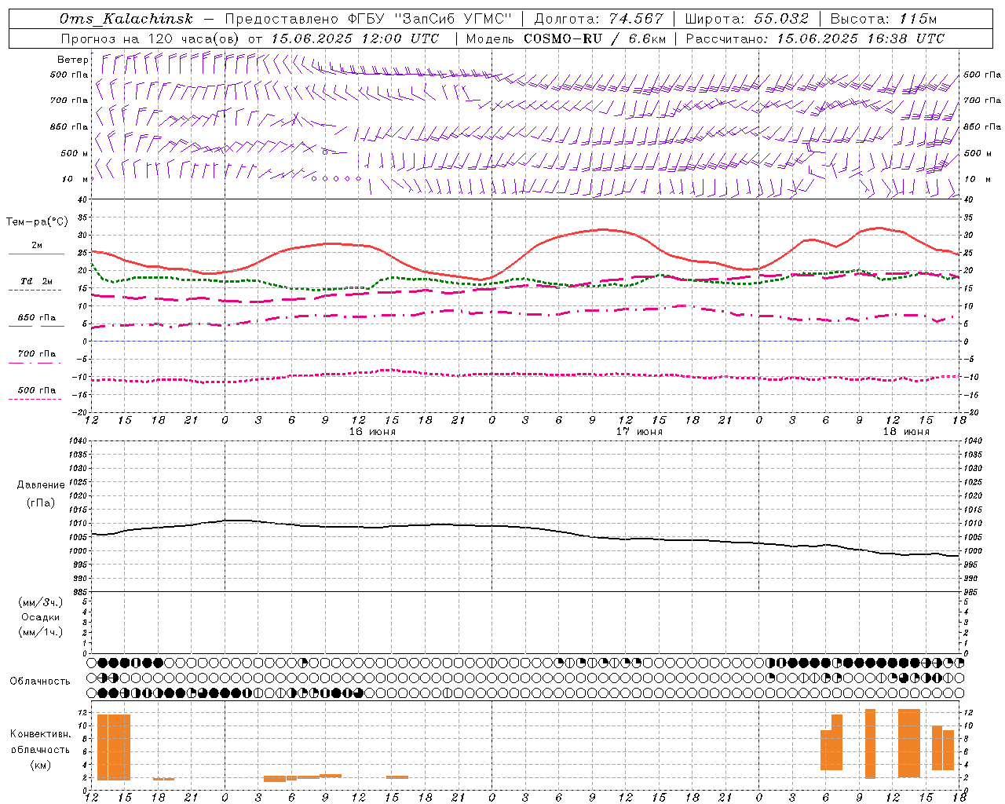This screenshot has width=1005, height=804.
Task: Select the 'Долгота: 74.567' header field
Action: (599, 19)
